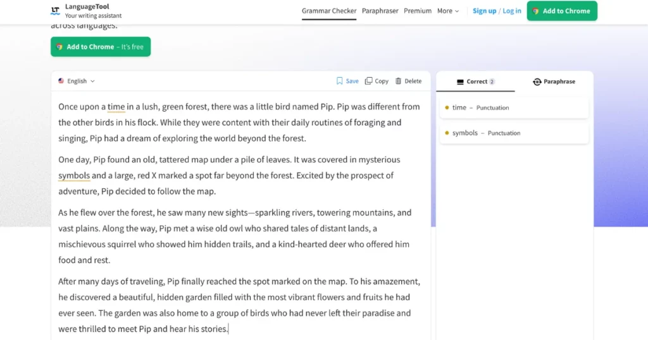Open the English language dropdown

pos(77,81)
